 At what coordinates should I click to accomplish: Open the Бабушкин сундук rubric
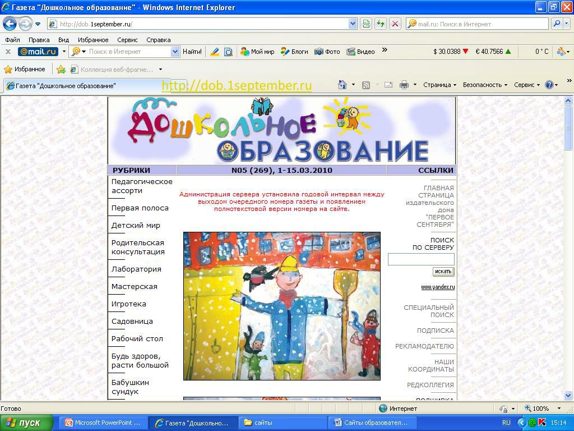tap(130, 387)
